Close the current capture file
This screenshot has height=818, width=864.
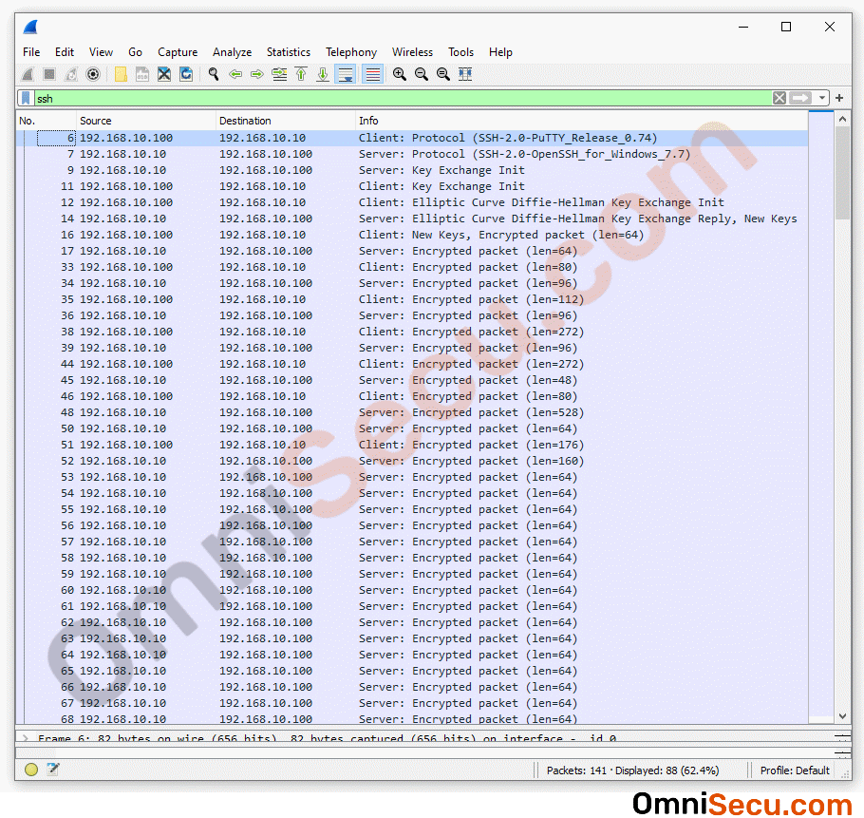click(164, 74)
